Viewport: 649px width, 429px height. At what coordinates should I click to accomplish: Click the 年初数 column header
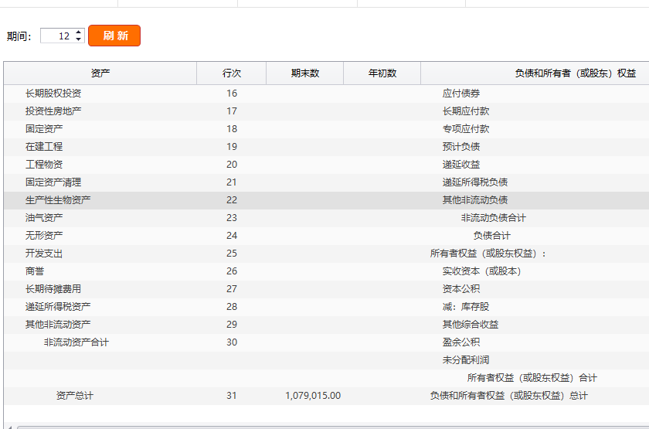[382, 73]
